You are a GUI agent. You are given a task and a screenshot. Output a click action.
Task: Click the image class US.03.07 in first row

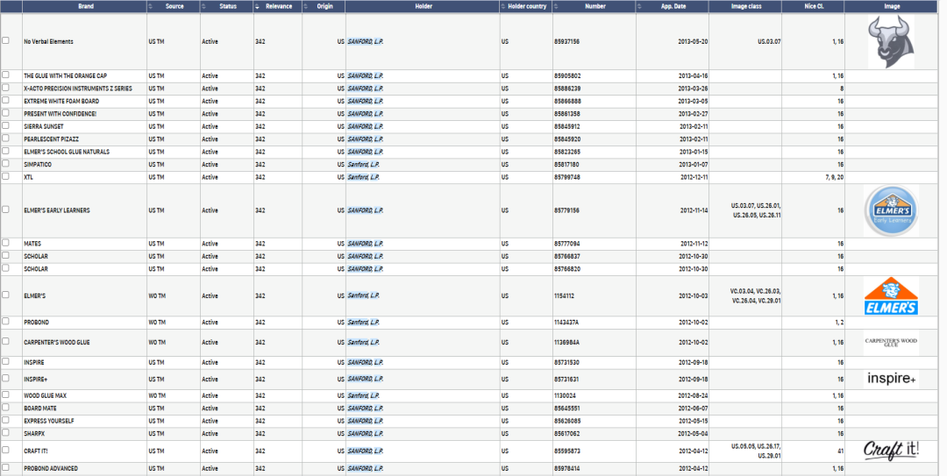769,42
